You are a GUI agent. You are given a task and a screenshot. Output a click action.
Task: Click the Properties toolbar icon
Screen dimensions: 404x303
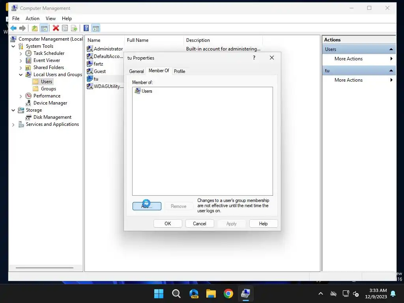(65, 28)
